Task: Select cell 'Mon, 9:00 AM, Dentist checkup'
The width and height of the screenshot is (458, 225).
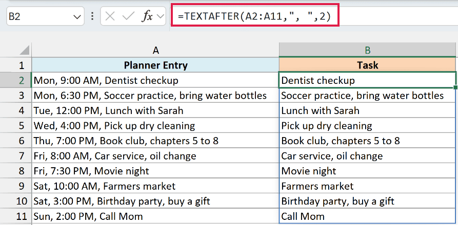Action: coord(155,80)
